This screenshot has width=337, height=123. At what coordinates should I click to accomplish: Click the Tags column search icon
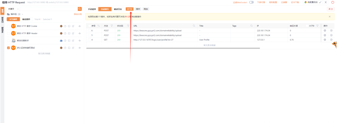pyautogui.click(x=252, y=26)
